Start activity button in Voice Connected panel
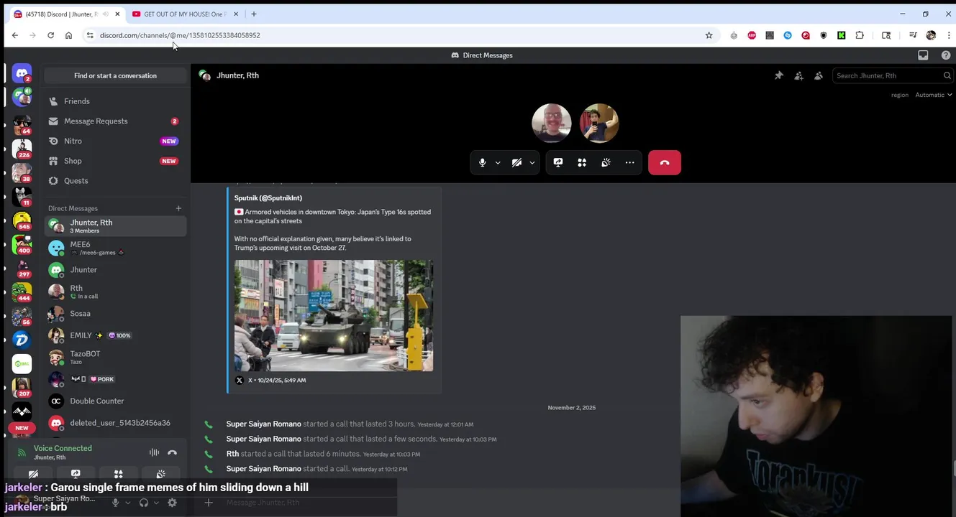956x517 pixels. click(x=118, y=475)
